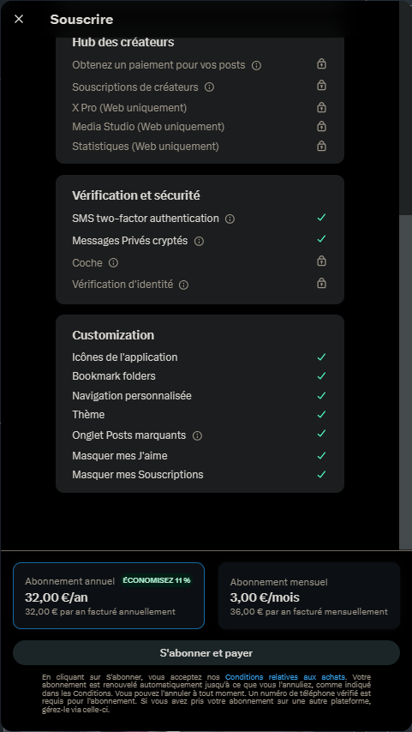Close the Souscrire dialog with X
The width and height of the screenshot is (412, 732).
(19, 19)
